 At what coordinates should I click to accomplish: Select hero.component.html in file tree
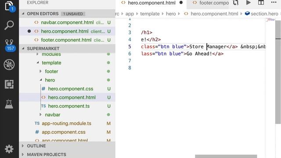(67, 97)
